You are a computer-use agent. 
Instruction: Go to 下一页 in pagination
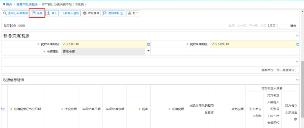[x=253, y=26]
